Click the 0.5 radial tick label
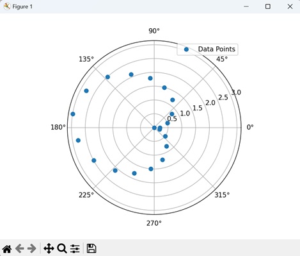This screenshot has width=300, height=256. tap(172, 119)
